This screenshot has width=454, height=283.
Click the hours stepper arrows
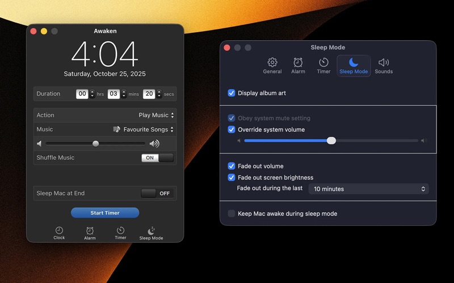pyautogui.click(x=92, y=94)
